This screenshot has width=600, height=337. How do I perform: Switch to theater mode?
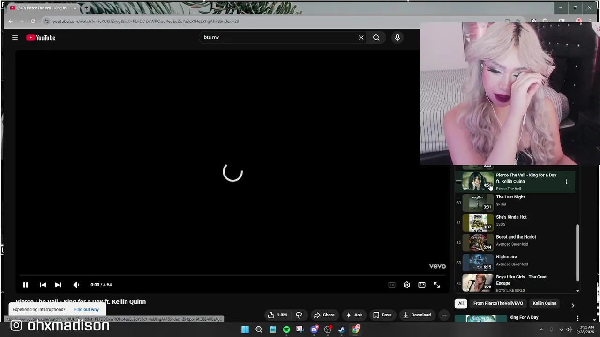click(x=422, y=285)
